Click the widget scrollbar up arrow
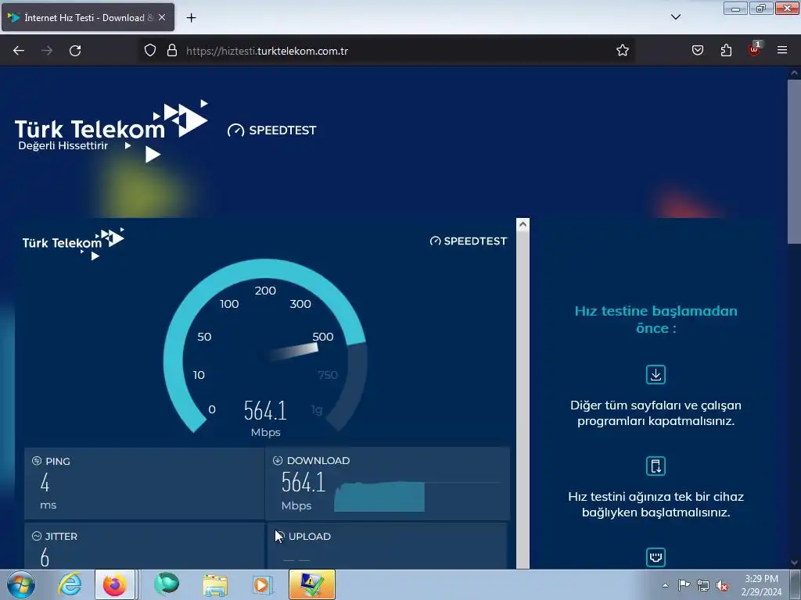801x600 pixels. coord(523,224)
